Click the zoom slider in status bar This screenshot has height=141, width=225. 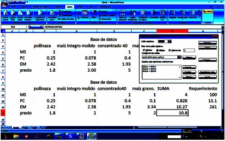click(201, 130)
